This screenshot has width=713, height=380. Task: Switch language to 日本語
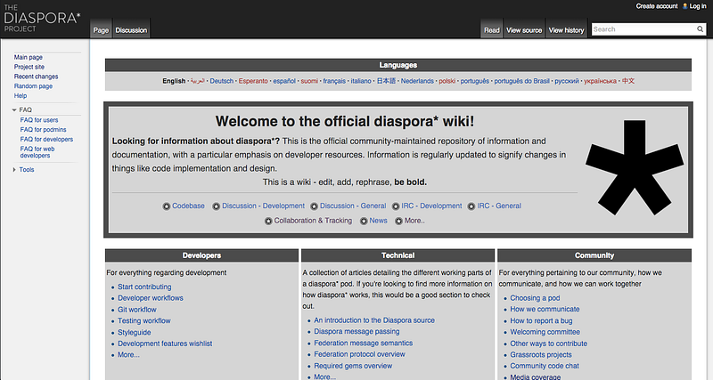[386, 81]
